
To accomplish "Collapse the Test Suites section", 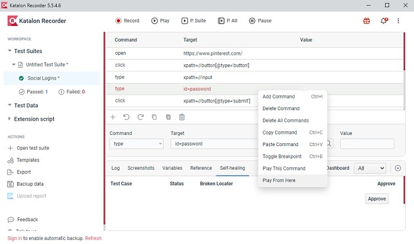I will pos(10,51).
